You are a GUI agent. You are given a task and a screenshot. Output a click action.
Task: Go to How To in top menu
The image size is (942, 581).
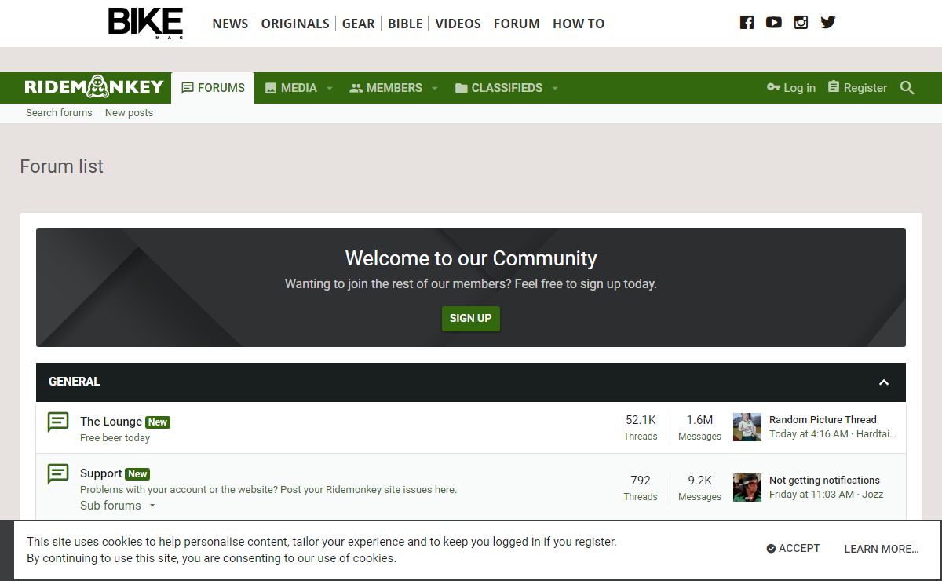point(579,24)
